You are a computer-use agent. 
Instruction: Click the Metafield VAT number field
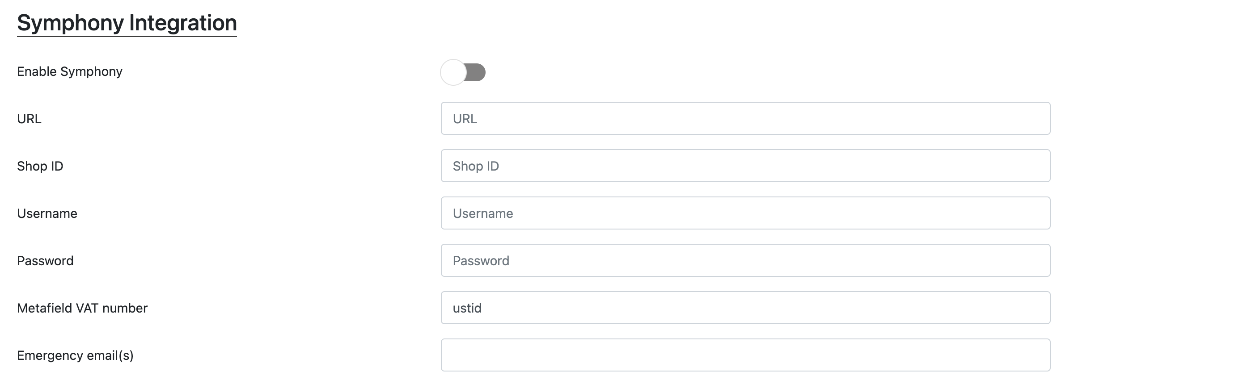coord(745,308)
